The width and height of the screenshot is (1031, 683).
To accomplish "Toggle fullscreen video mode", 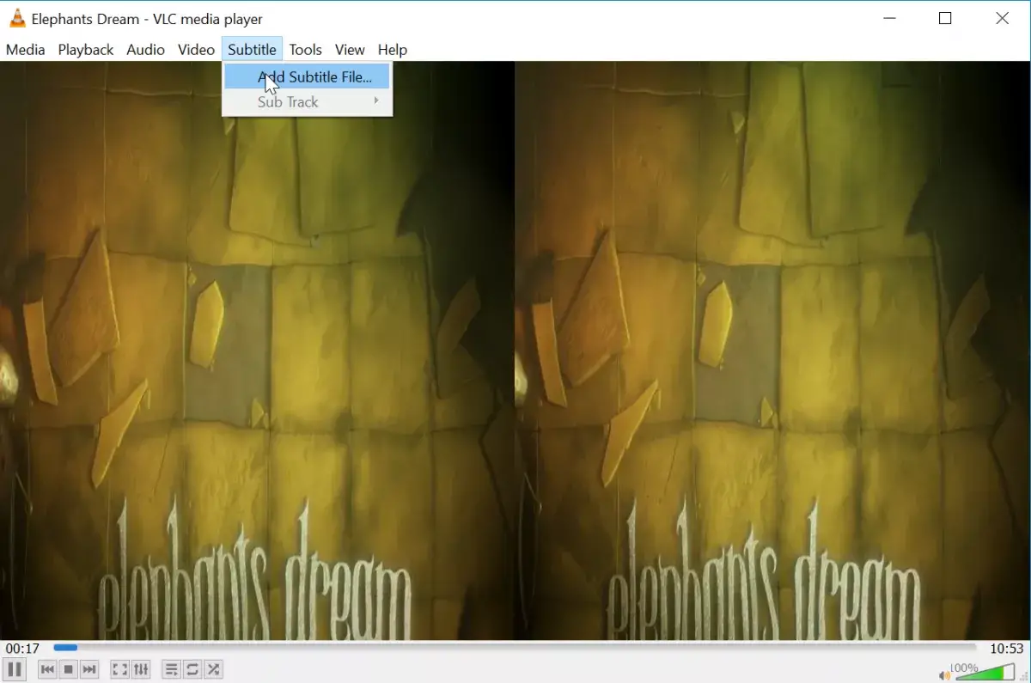I will (120, 669).
